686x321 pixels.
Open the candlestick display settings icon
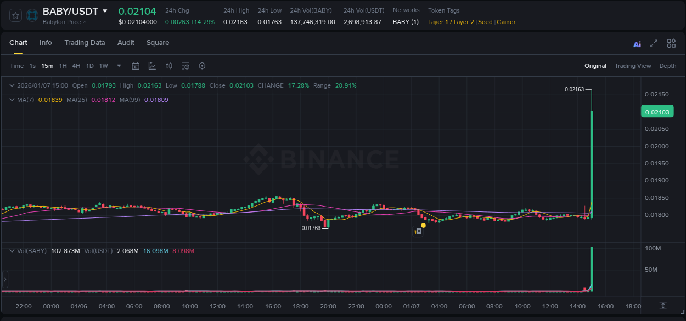[x=168, y=66]
